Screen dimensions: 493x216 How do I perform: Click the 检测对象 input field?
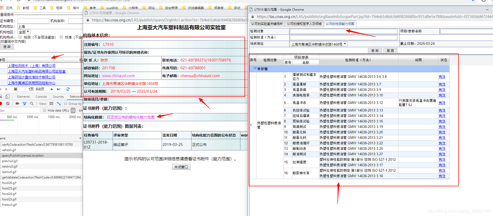(x=344, y=31)
